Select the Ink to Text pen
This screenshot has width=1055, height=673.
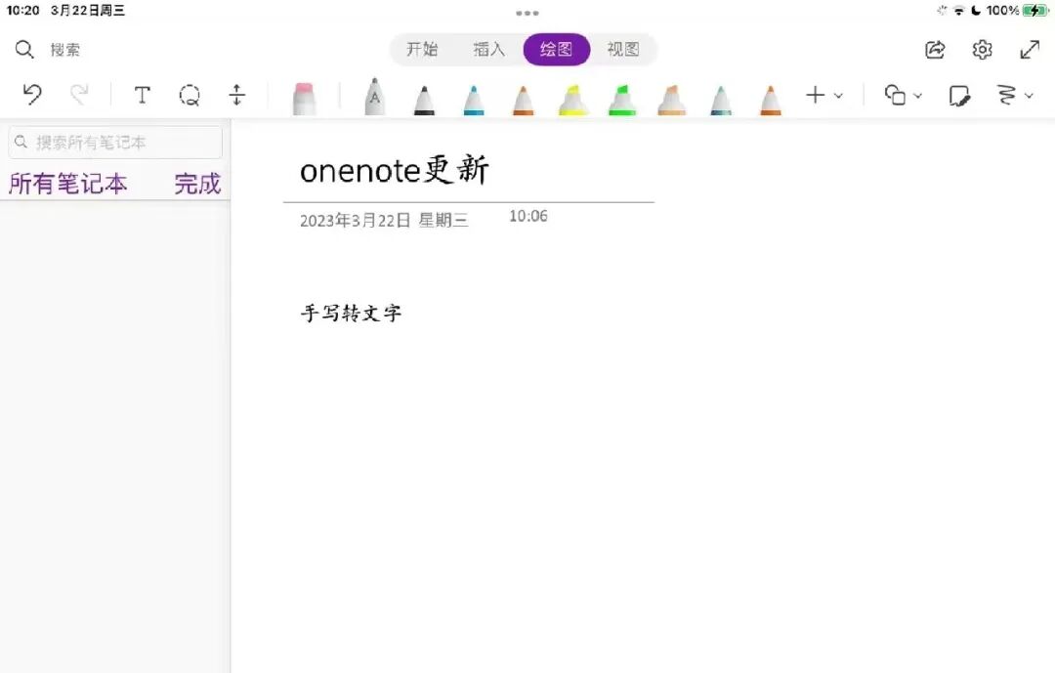[x=375, y=97]
